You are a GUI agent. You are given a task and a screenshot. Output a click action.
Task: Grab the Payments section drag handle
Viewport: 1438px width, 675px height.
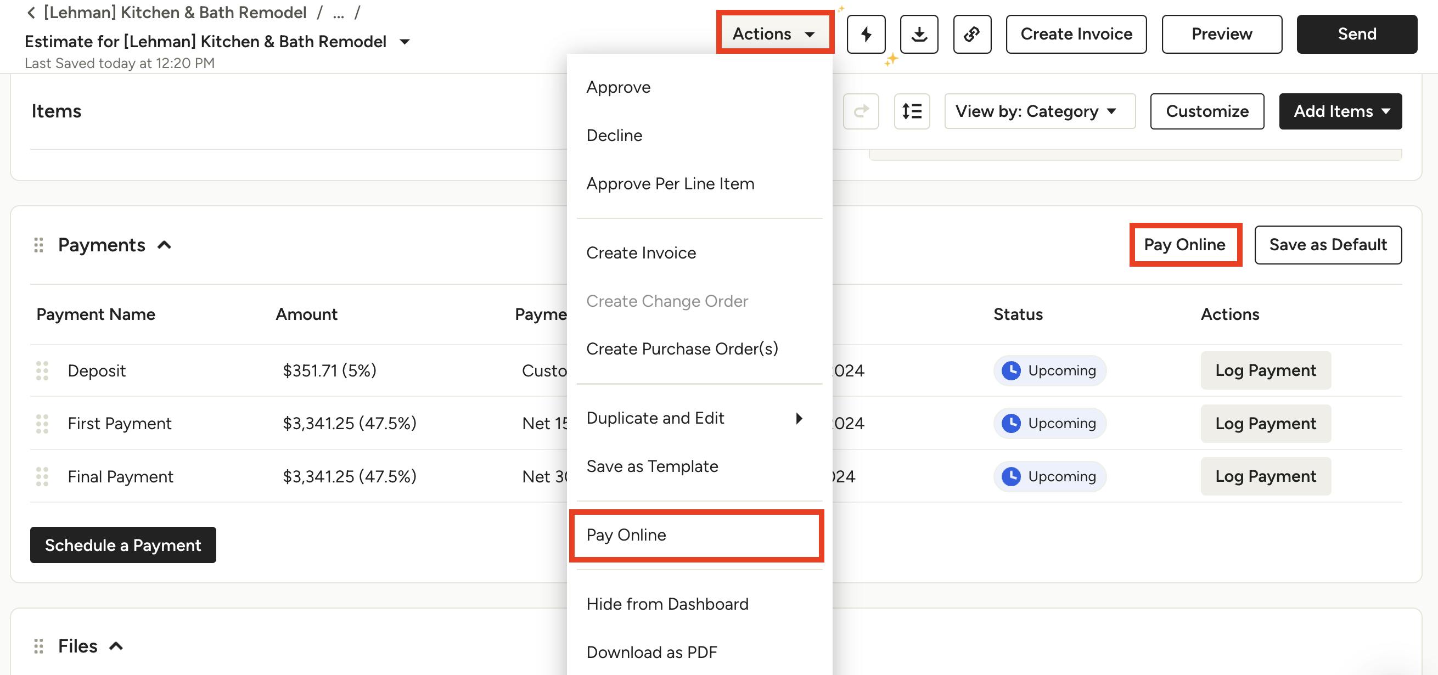(x=38, y=245)
